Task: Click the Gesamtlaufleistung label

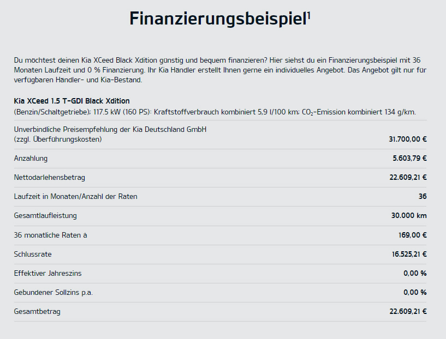Action: [x=45, y=216]
